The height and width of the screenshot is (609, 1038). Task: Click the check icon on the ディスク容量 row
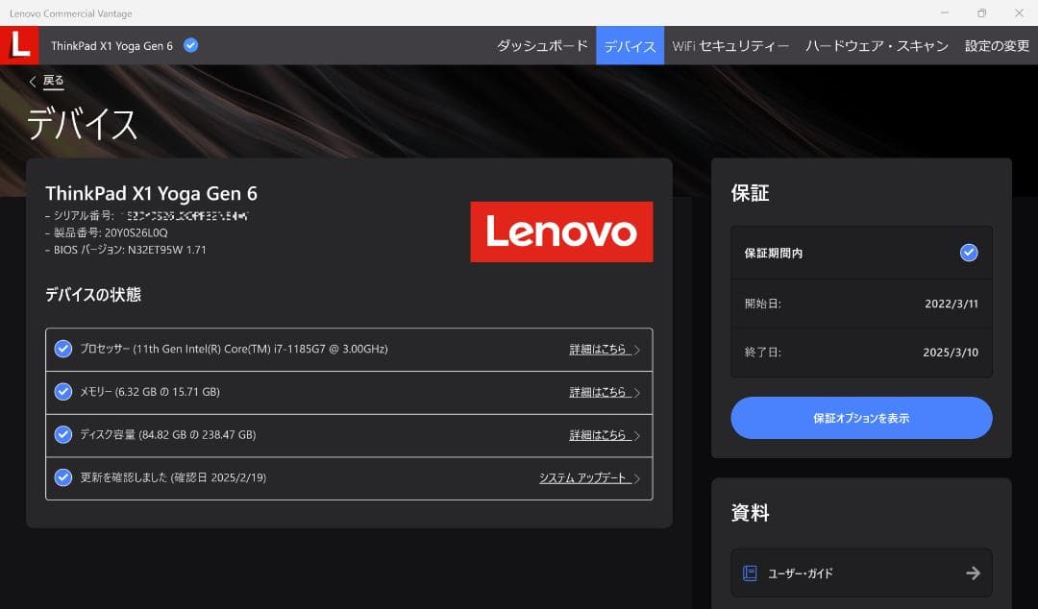pyautogui.click(x=63, y=434)
